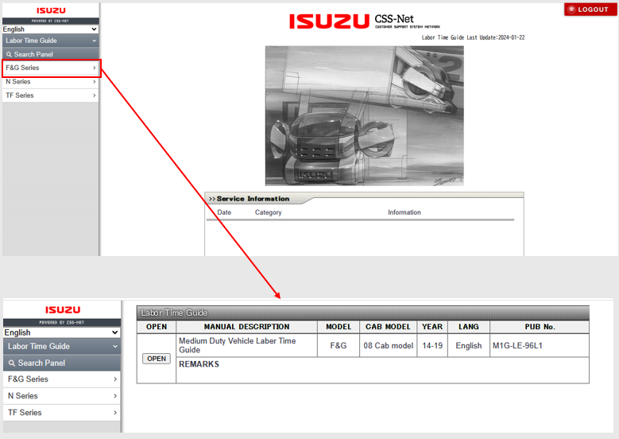Click the Search Panel magnifier icon in the lower sidebar

point(12,363)
